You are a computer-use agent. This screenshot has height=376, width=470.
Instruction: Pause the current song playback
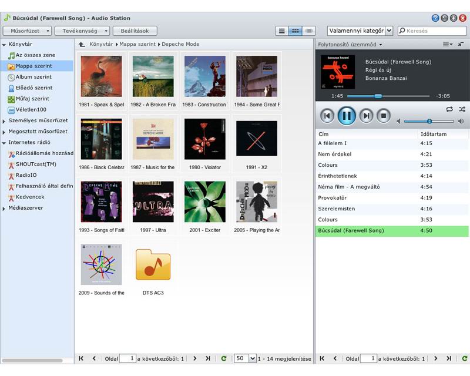(347, 116)
